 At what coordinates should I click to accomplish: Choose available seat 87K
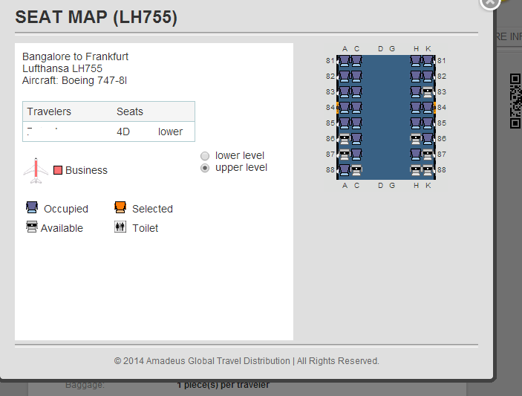(428, 155)
